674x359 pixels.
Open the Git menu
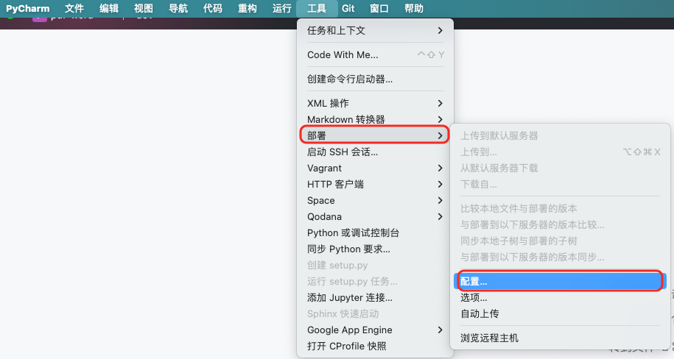[348, 8]
